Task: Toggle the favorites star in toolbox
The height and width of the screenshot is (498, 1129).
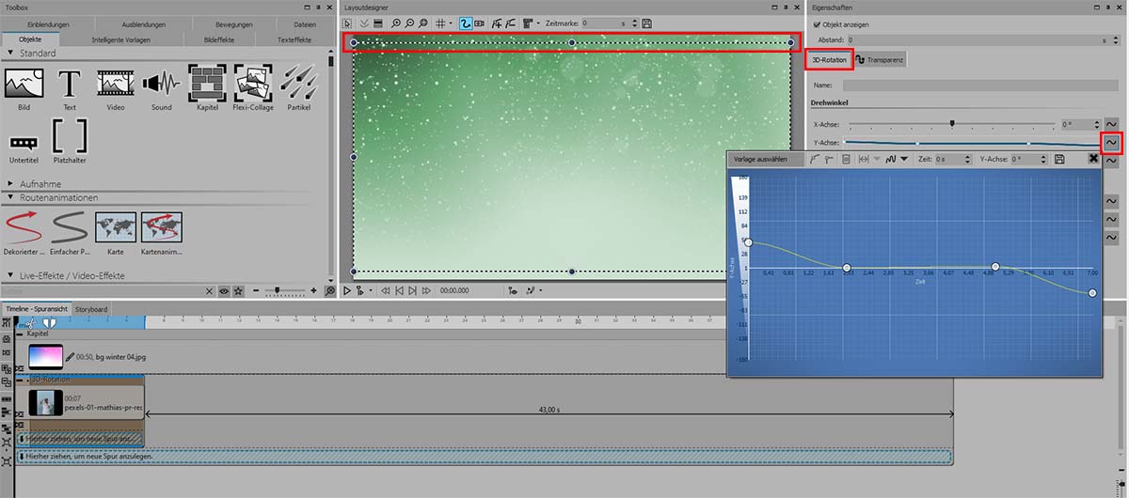Action: tap(239, 291)
